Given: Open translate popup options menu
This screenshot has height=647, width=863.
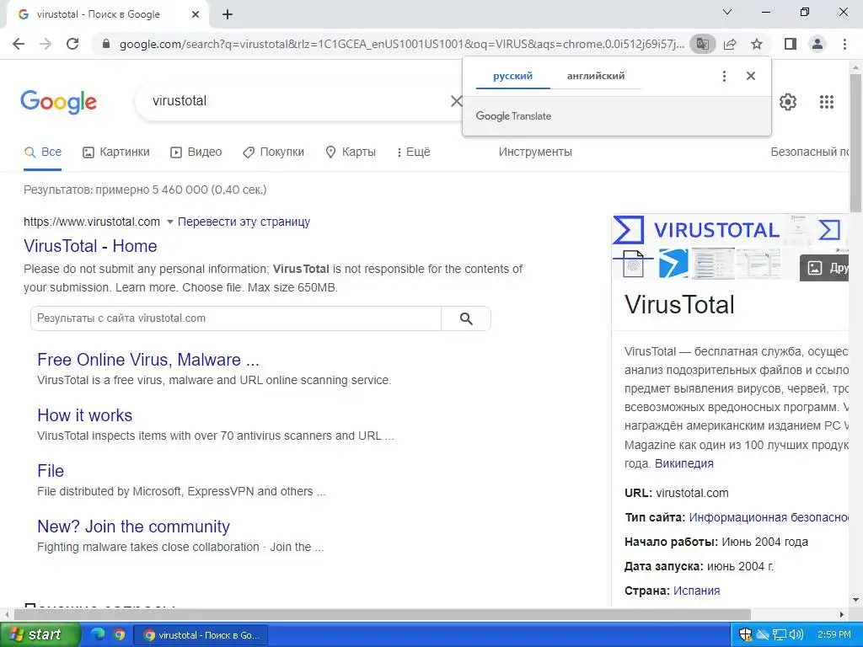Looking at the screenshot, I should click(x=724, y=76).
